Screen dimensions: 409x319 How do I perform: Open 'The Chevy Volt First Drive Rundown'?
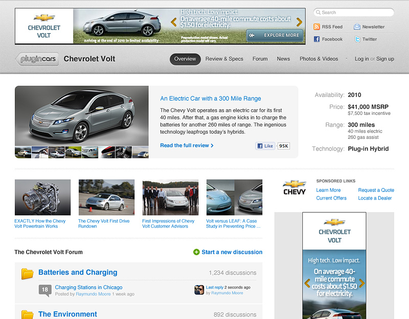click(104, 224)
